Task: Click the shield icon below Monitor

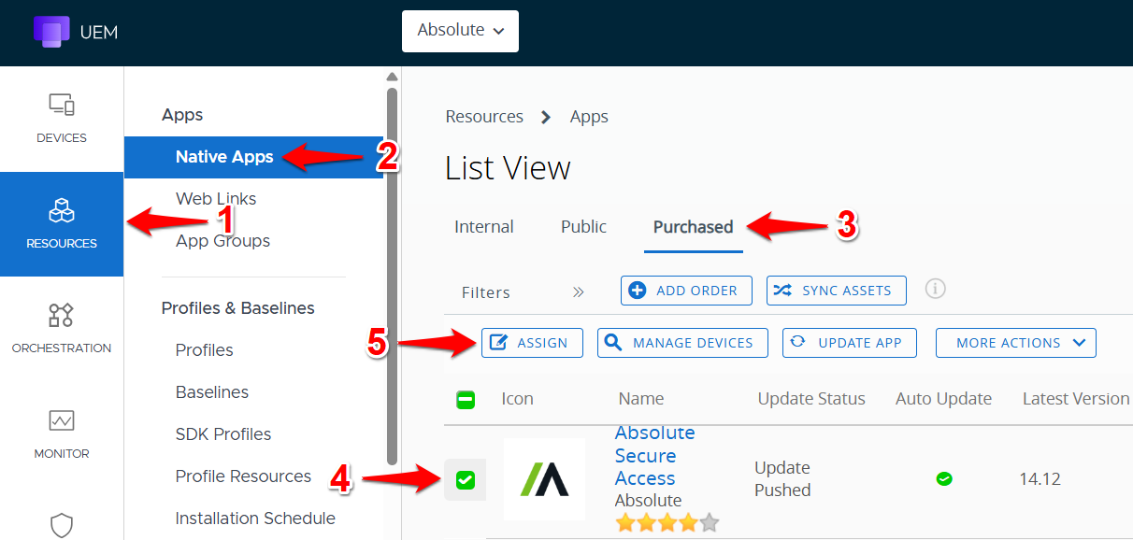Action: pos(62,526)
